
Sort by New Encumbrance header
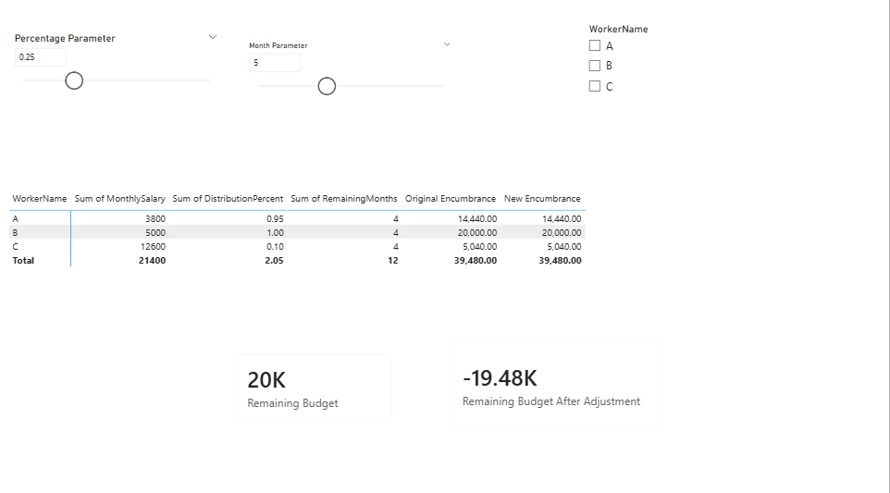point(542,199)
